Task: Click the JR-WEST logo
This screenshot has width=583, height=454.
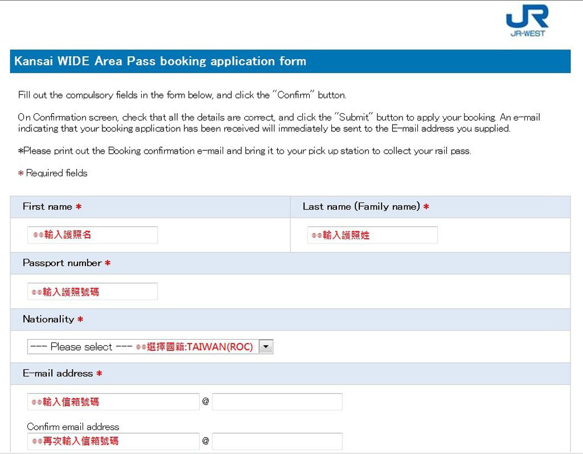Action: pyautogui.click(x=527, y=20)
